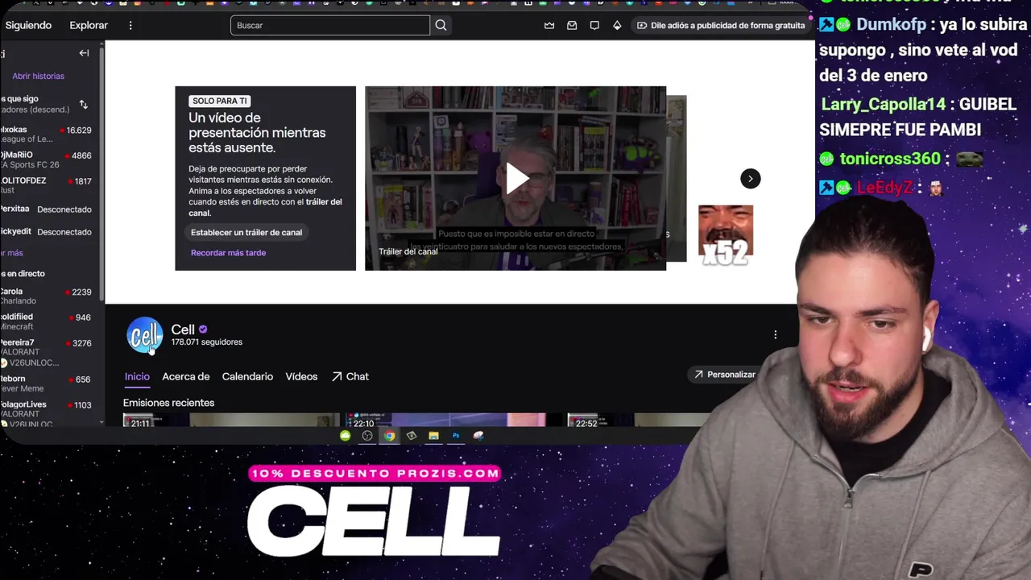
Task: Open the Rust channel with 1817 viewers
Action: pos(47,185)
